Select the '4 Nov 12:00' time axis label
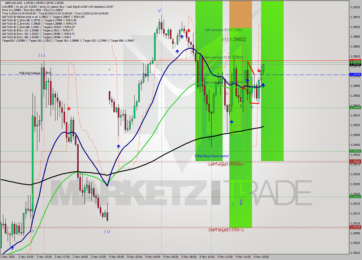 click(225, 257)
